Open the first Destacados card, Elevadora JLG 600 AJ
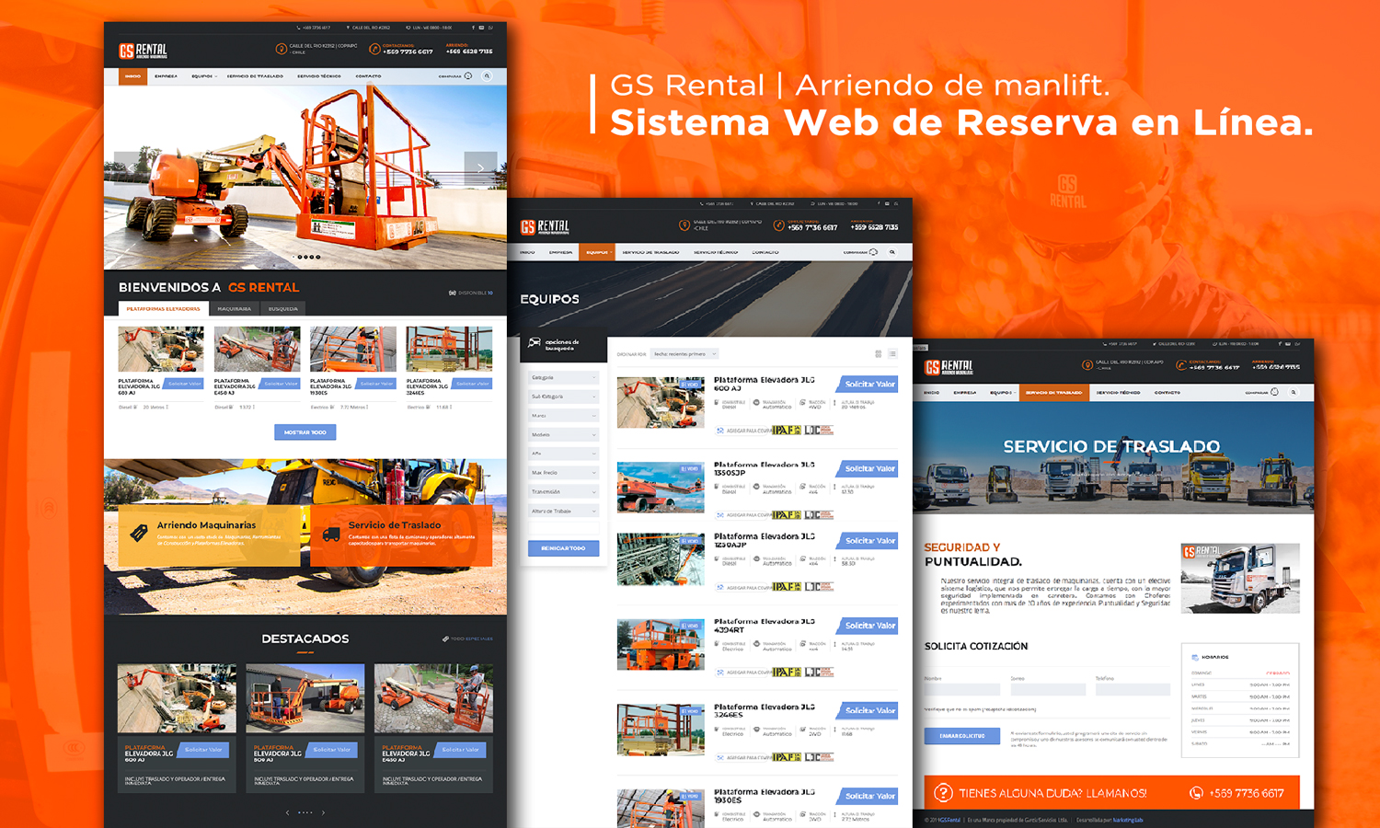The height and width of the screenshot is (828, 1380). point(177,727)
